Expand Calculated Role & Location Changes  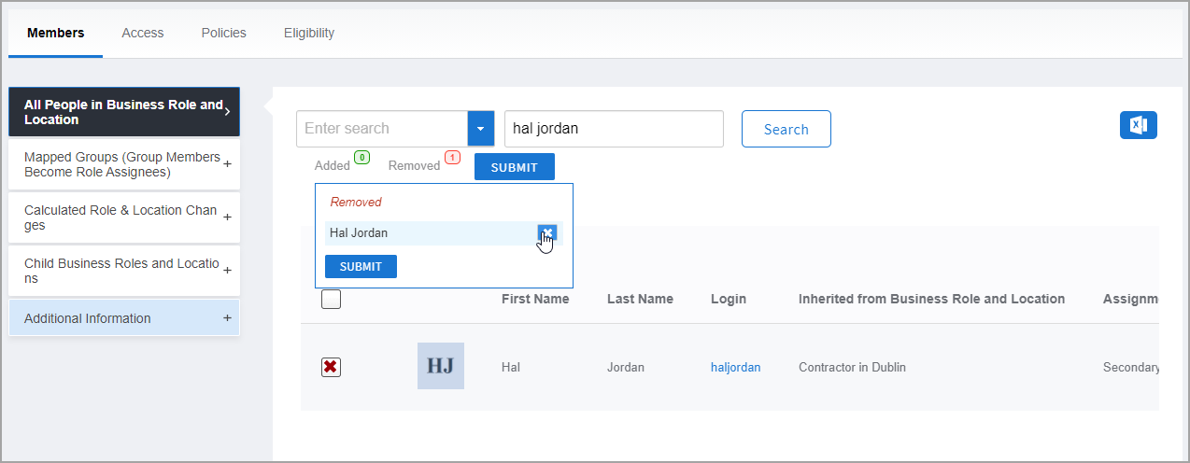click(227, 217)
